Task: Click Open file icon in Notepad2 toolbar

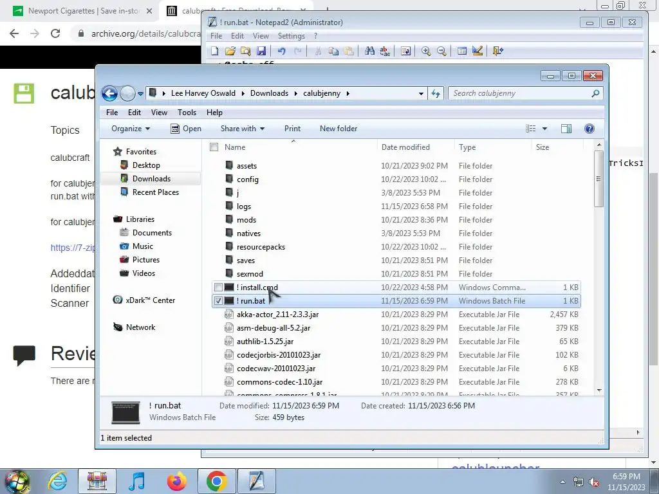Action: [x=230, y=51]
